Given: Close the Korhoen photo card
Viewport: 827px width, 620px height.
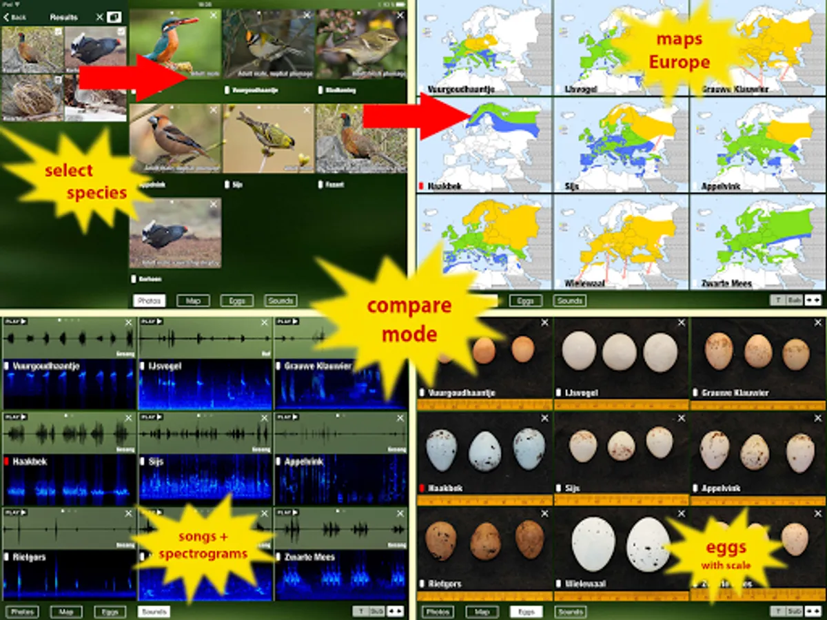Looking at the screenshot, I should click(213, 204).
